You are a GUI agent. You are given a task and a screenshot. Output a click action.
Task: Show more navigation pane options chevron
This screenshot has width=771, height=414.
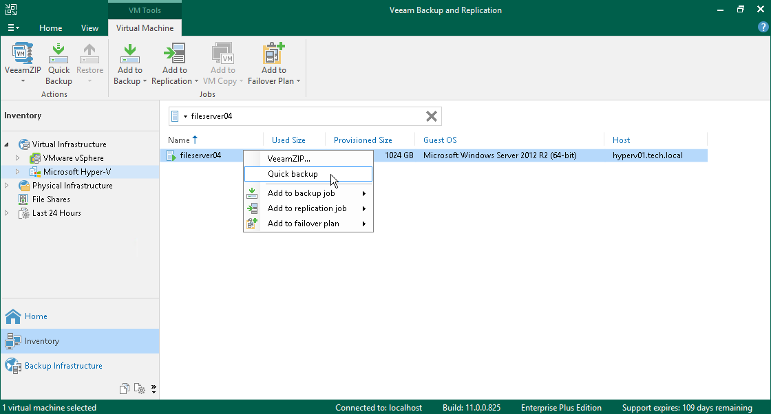pos(154,389)
